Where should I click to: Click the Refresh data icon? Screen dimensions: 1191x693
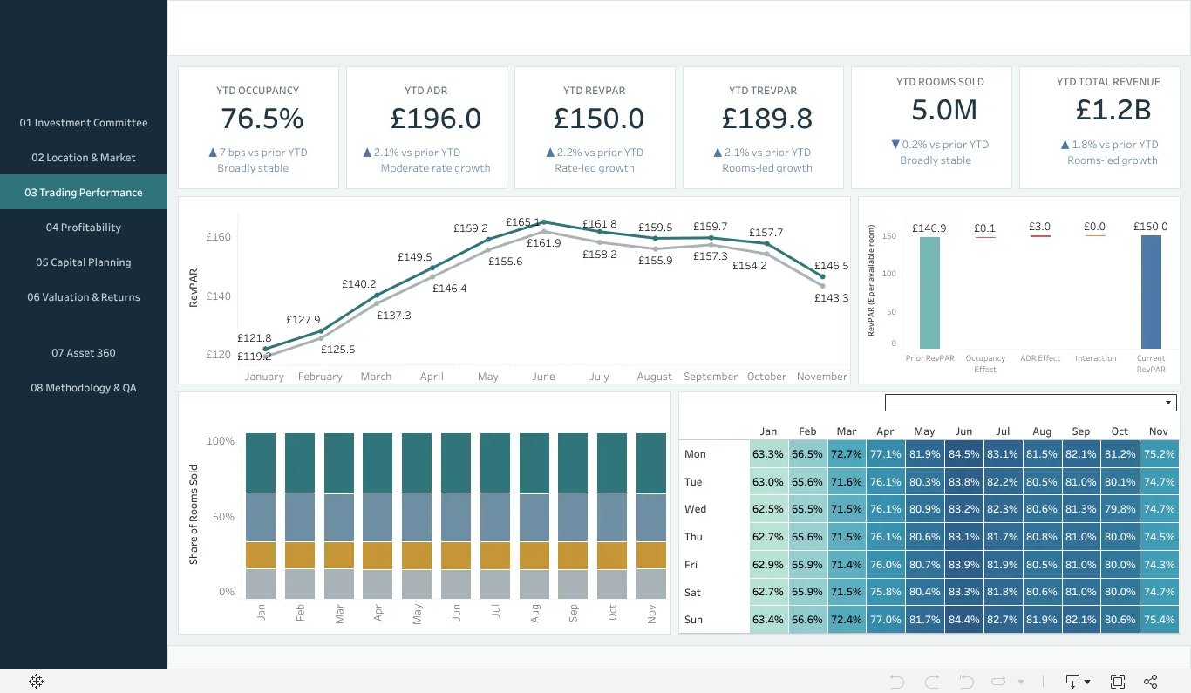(999, 682)
